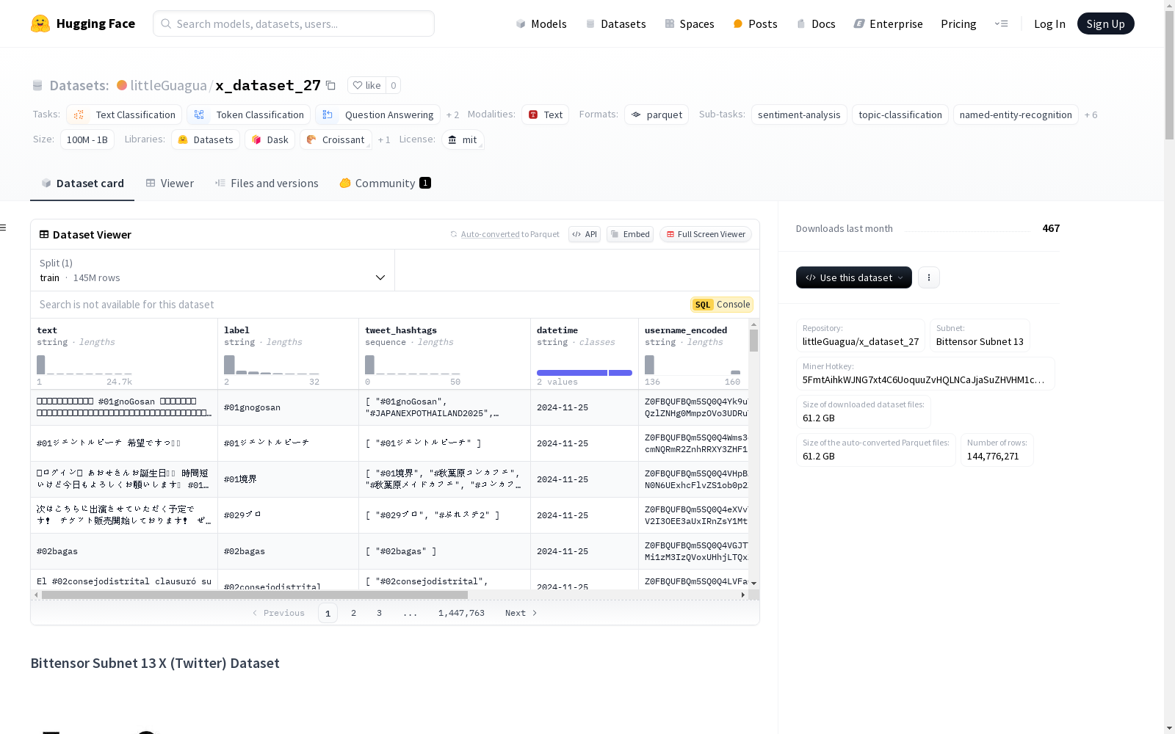This screenshot has width=1175, height=734.
Task: Switch to the Viewer tab
Action: [x=170, y=183]
